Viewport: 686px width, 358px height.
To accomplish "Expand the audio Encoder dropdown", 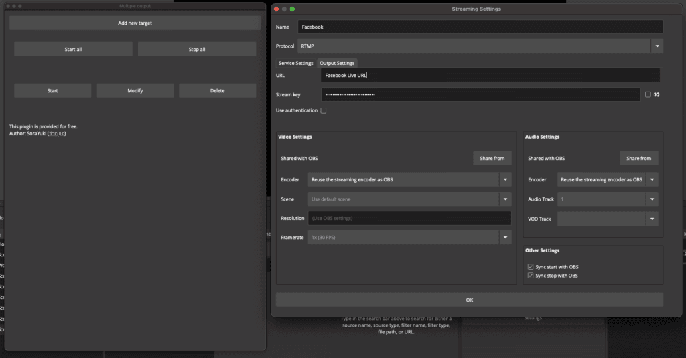I will [x=608, y=179].
